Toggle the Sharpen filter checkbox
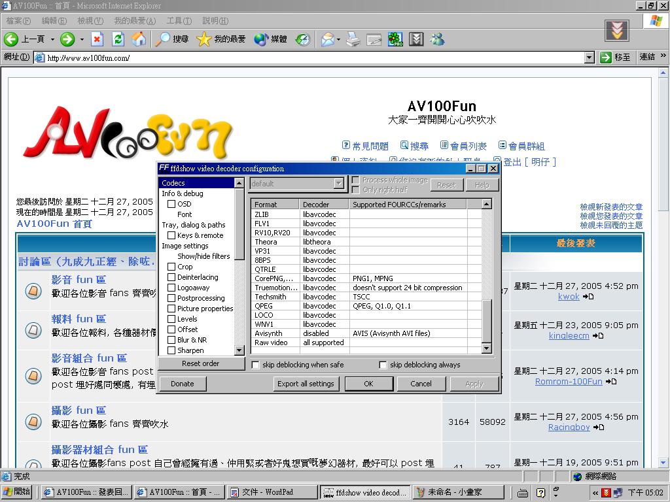 [x=171, y=350]
